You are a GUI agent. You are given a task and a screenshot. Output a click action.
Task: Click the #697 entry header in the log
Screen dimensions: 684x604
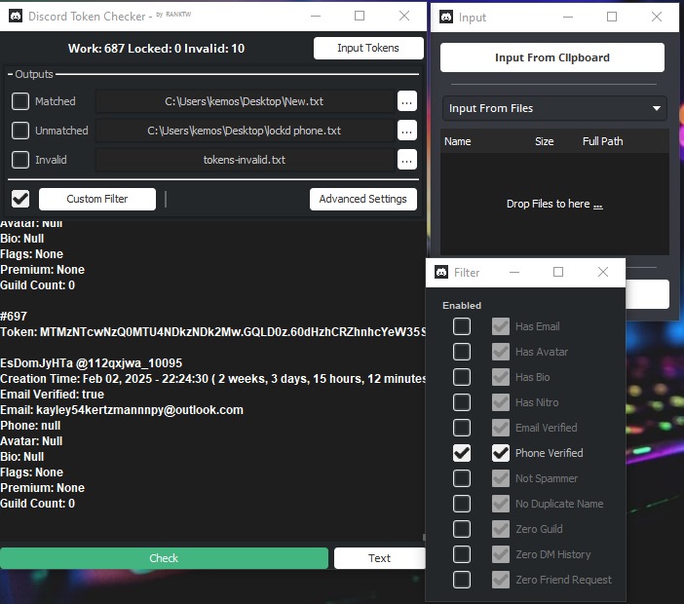(x=14, y=317)
